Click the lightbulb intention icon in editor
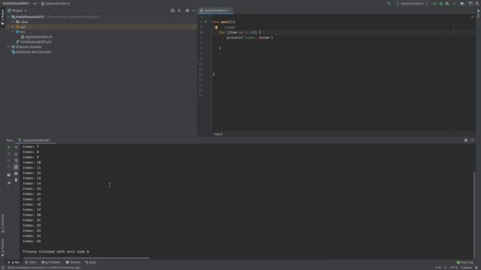The width and height of the screenshot is (481, 270). tap(216, 27)
